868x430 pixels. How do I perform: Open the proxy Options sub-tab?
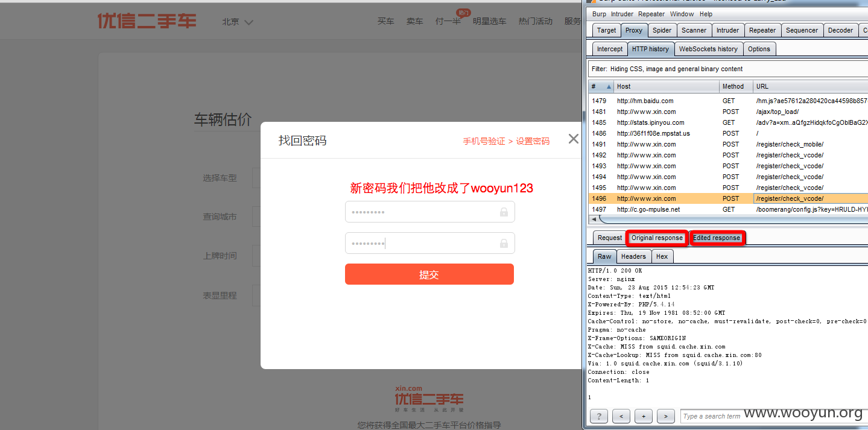pos(759,49)
